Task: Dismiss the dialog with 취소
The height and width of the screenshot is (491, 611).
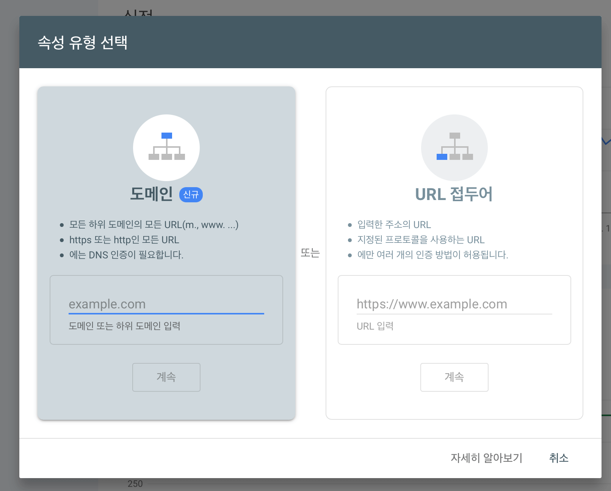Action: 559,458
